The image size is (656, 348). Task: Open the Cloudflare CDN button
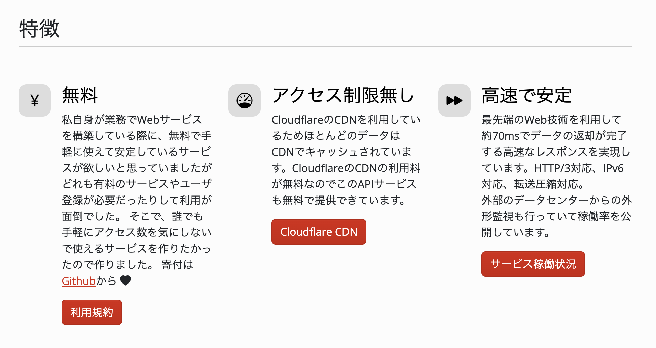coord(319,232)
